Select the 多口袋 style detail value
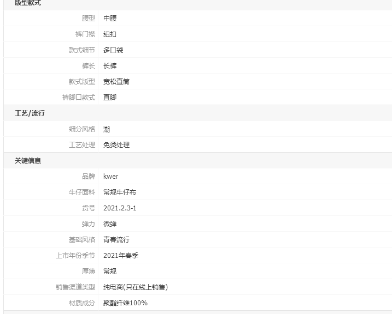Viewport: 392px width, 314px height. click(113, 50)
